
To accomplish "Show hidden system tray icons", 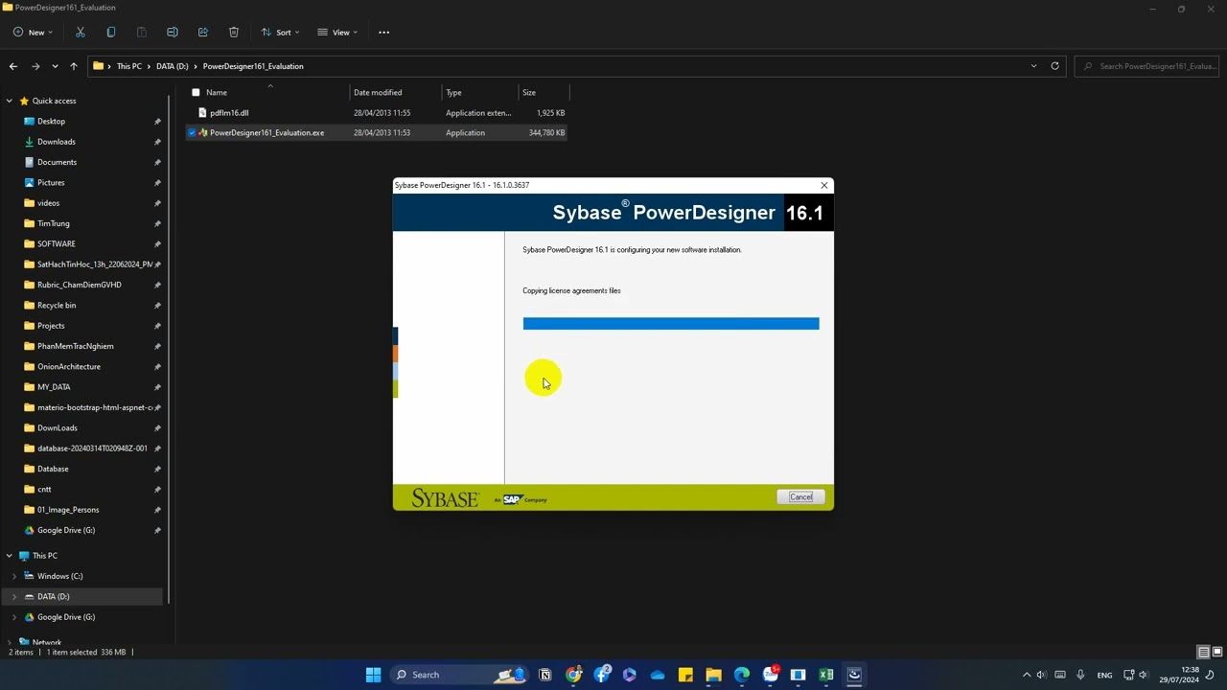I will 1027,675.
